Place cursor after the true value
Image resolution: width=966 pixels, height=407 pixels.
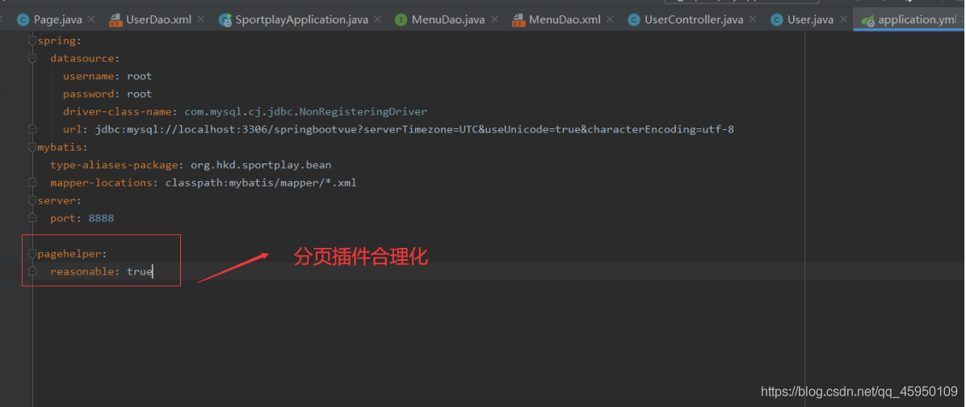152,271
